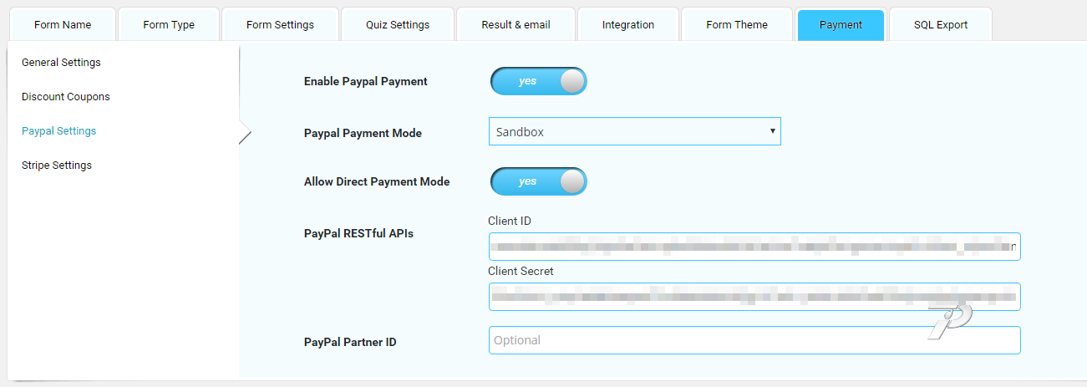Open General Settings in the sidebar

[x=61, y=63]
